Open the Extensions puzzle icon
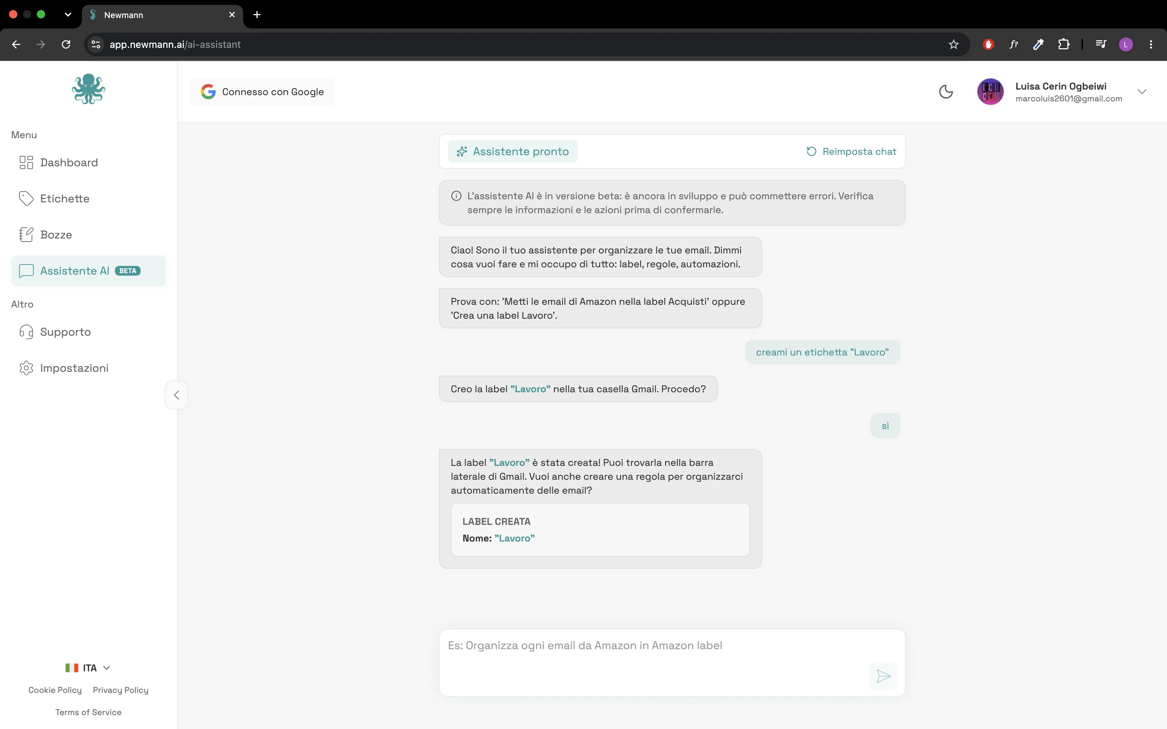This screenshot has height=729, width=1167. click(x=1064, y=44)
